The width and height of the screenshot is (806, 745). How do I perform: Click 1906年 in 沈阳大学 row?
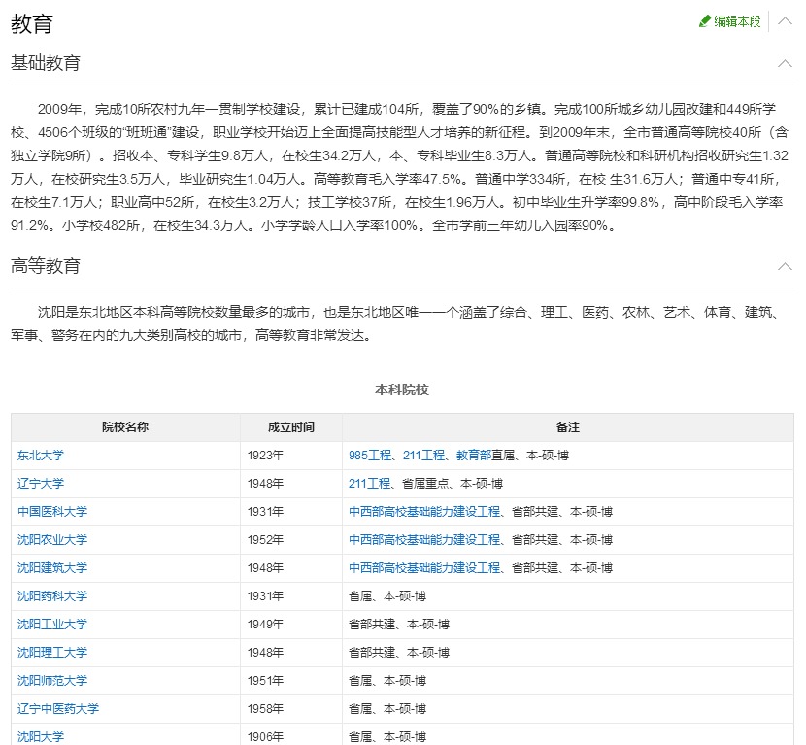point(265,737)
